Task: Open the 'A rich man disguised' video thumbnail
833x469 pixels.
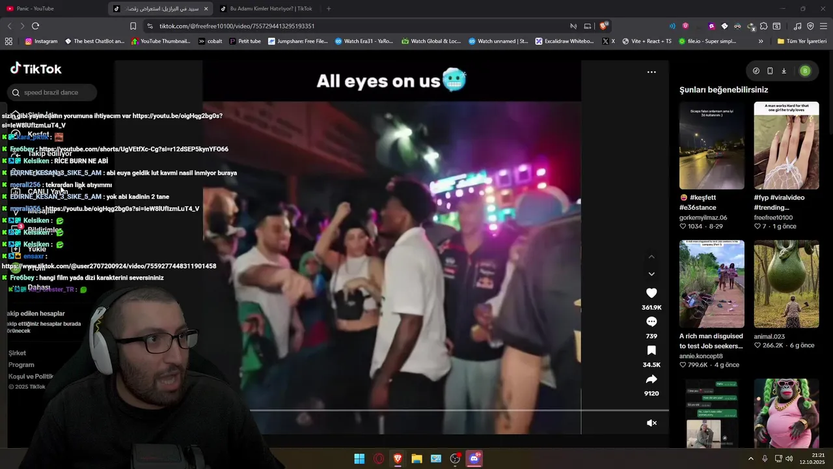Action: [x=712, y=284]
